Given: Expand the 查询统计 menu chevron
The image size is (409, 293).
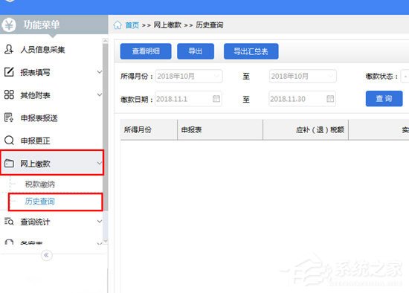Looking at the screenshot, I should point(100,222).
